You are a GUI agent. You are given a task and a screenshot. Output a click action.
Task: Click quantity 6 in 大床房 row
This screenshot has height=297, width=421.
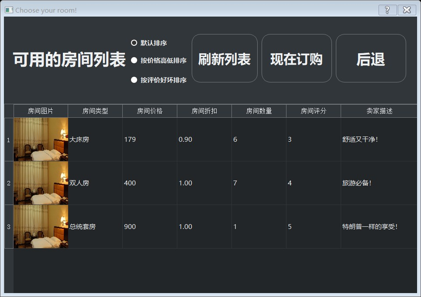259,140
